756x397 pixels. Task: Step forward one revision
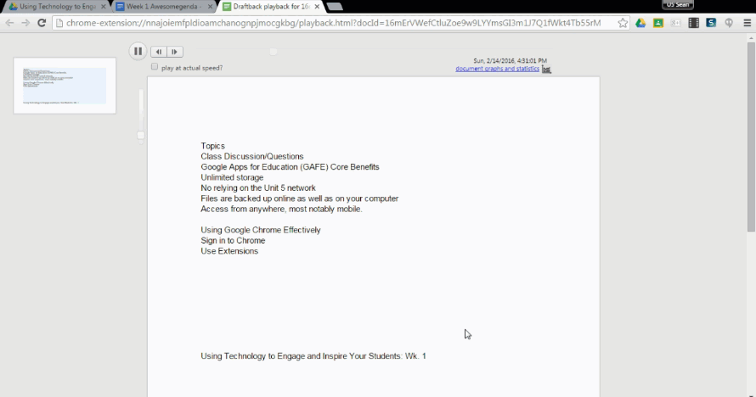click(x=174, y=52)
